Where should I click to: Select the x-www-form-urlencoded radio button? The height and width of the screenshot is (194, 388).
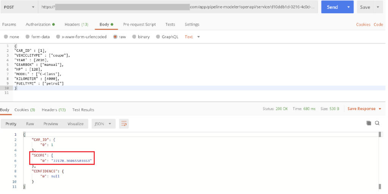click(58, 37)
